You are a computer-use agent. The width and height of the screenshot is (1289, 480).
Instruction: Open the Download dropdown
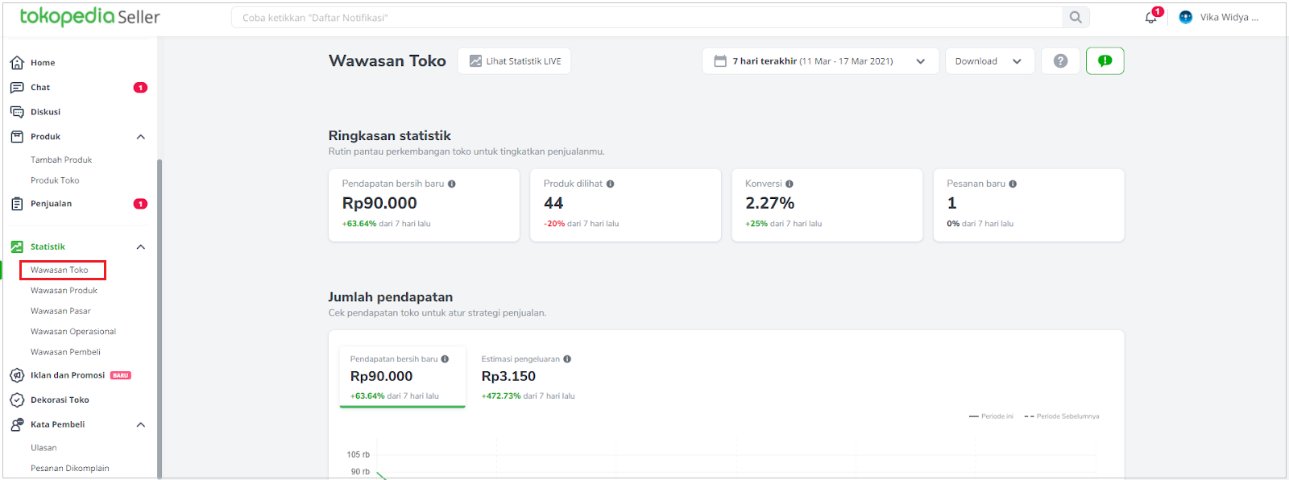pyautogui.click(x=989, y=61)
